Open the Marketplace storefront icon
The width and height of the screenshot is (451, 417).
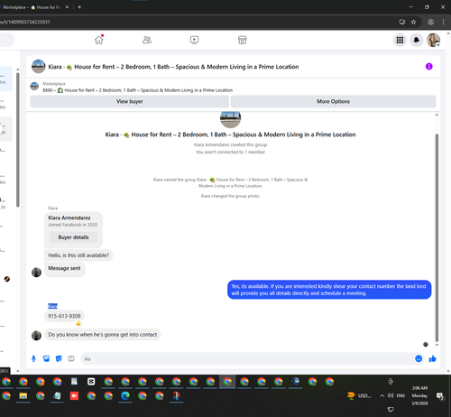(242, 40)
